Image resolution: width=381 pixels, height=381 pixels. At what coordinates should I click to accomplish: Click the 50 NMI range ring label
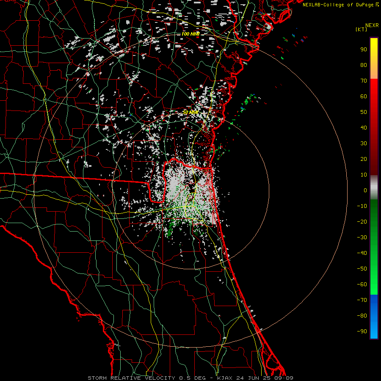tap(190, 112)
